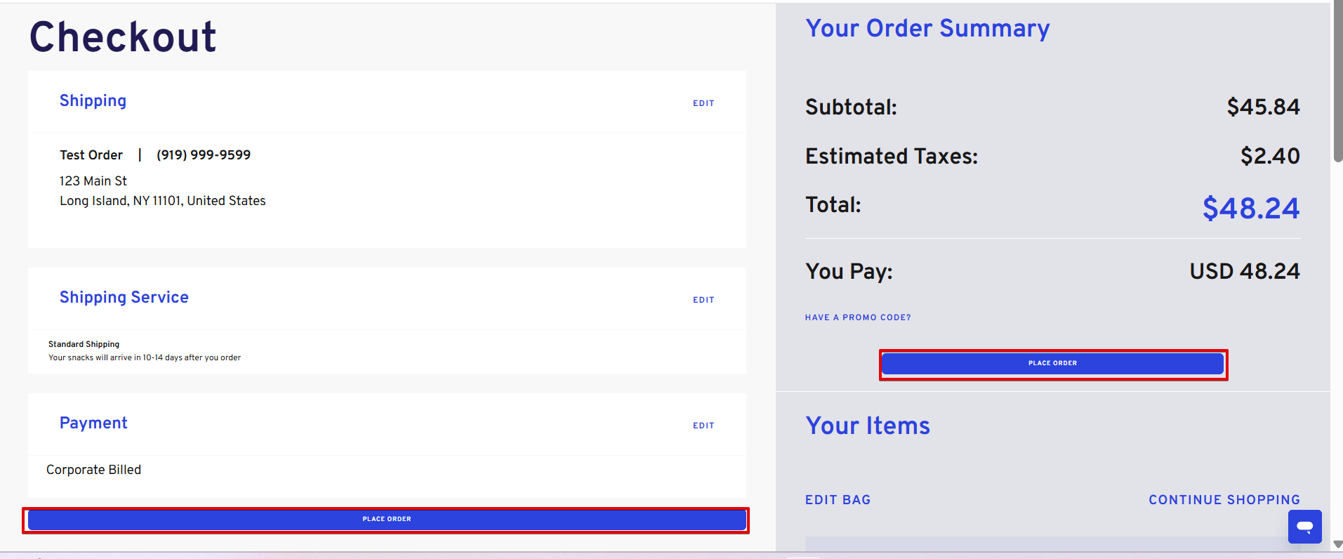The image size is (1343, 559).
Task: Edit the Shipping Service section
Action: [703, 300]
